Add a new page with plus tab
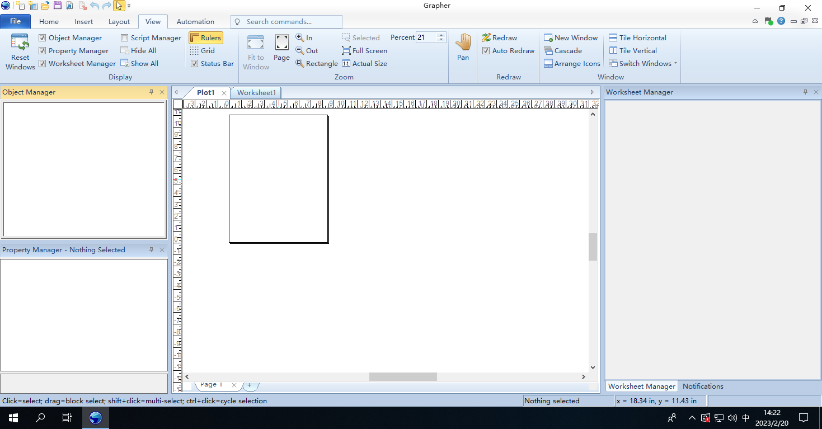Image resolution: width=822 pixels, height=429 pixels. click(x=250, y=385)
